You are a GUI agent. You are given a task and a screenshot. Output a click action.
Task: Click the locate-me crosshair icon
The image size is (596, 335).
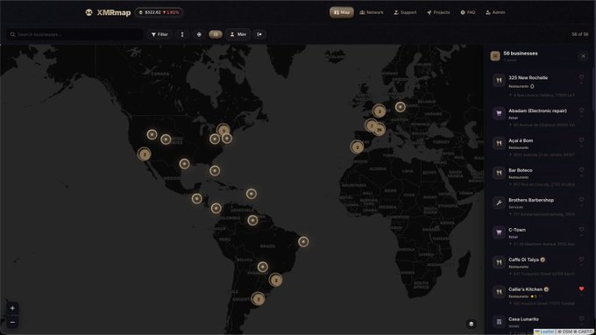199,34
